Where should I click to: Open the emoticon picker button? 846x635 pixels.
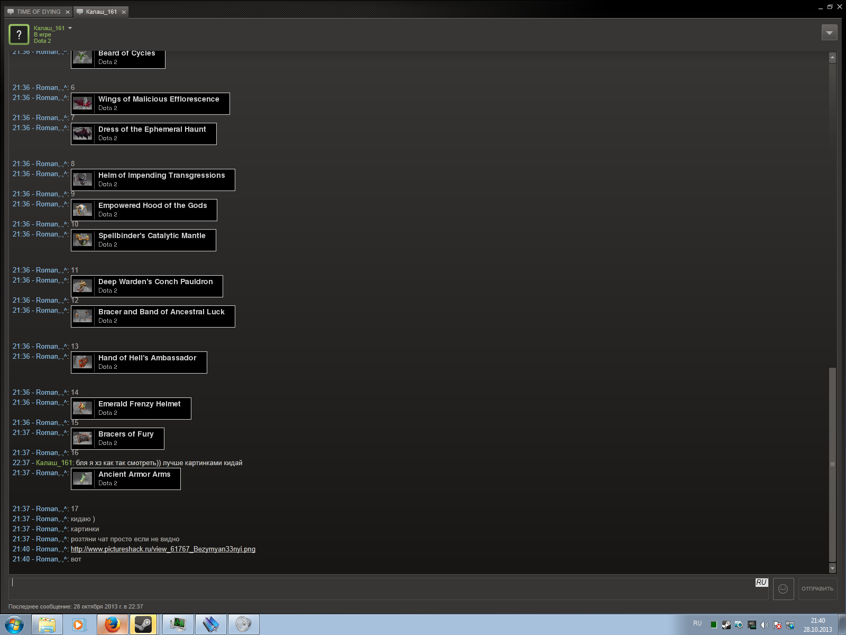tap(783, 588)
